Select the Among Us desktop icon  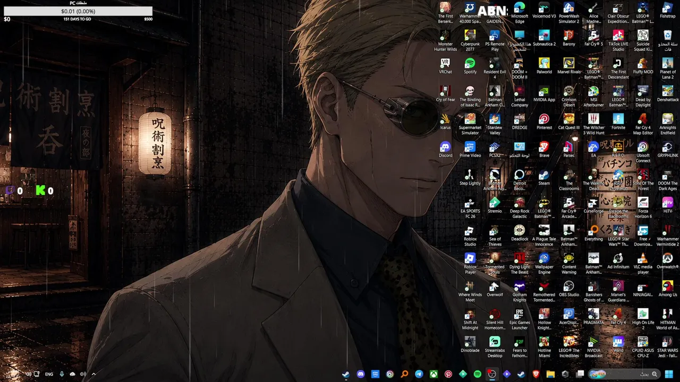668,289
